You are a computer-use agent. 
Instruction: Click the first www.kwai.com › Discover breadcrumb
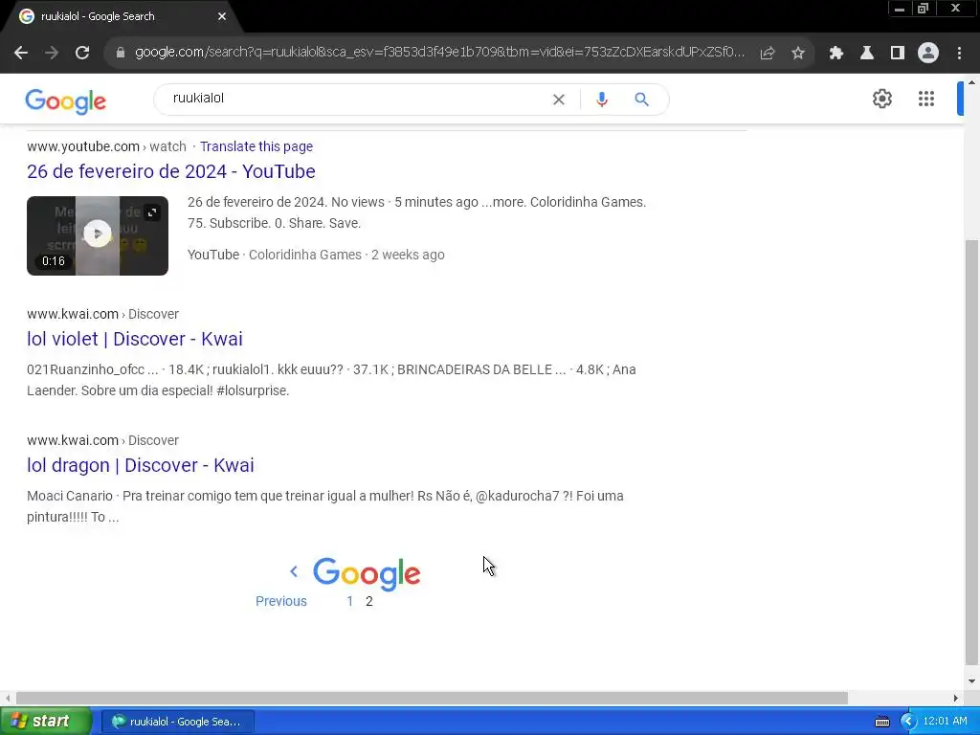point(102,314)
